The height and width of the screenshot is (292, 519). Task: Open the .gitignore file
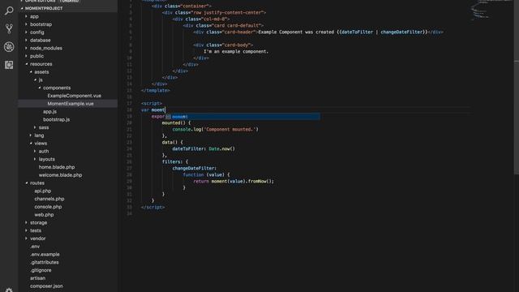pos(41,270)
